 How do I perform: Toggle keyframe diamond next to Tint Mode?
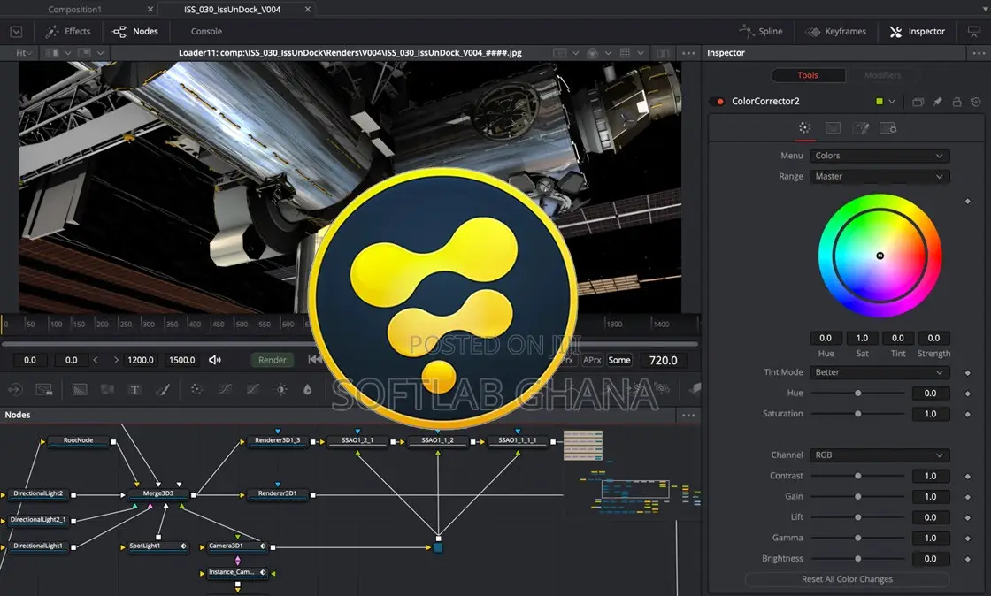[968, 372]
